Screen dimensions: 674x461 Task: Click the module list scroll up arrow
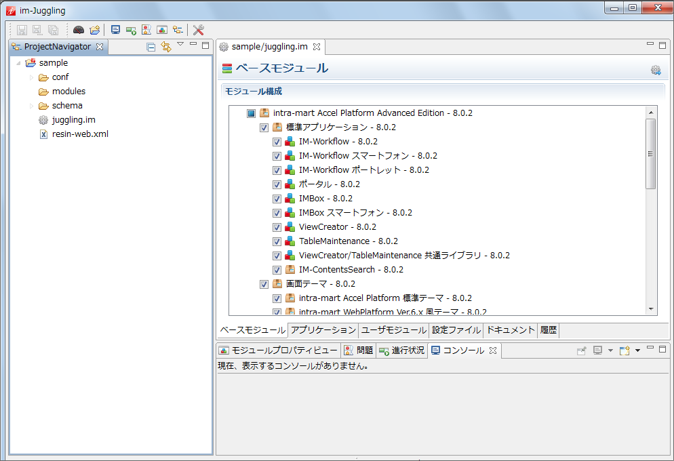(651, 112)
